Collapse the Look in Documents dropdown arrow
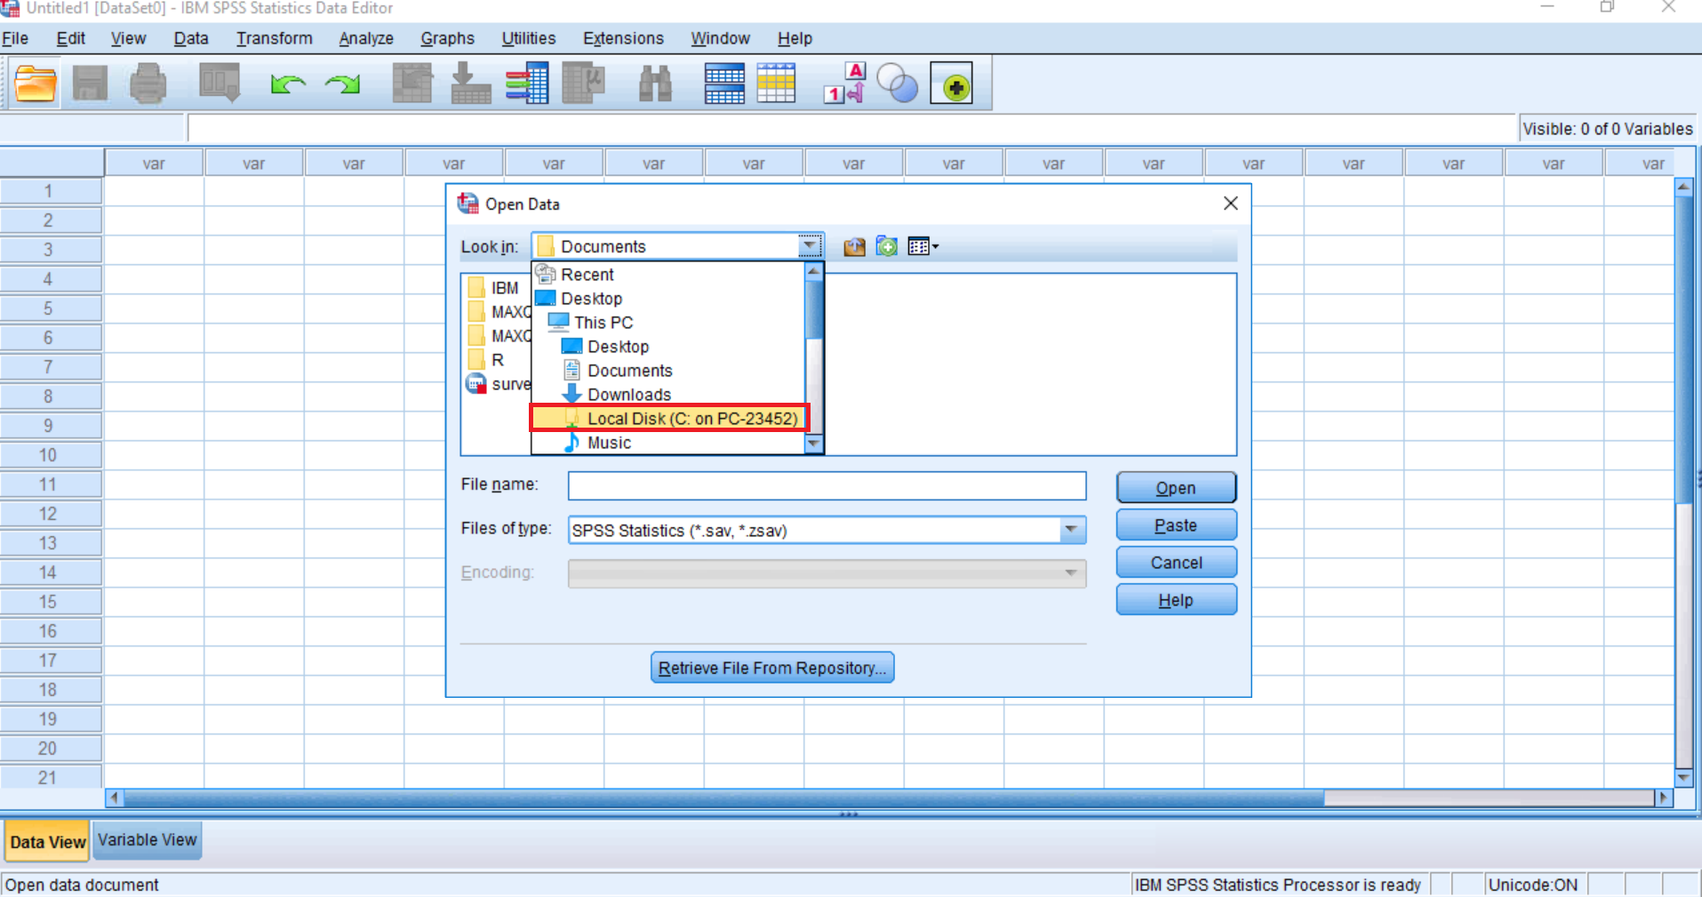Image resolution: width=1702 pixels, height=897 pixels. point(810,246)
